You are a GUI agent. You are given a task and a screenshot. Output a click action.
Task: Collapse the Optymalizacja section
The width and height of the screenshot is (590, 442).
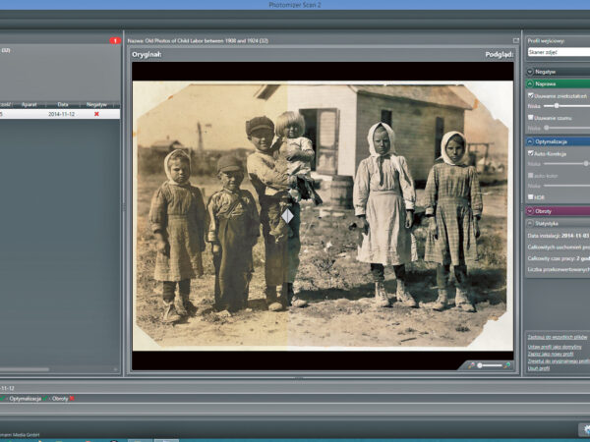pos(531,141)
